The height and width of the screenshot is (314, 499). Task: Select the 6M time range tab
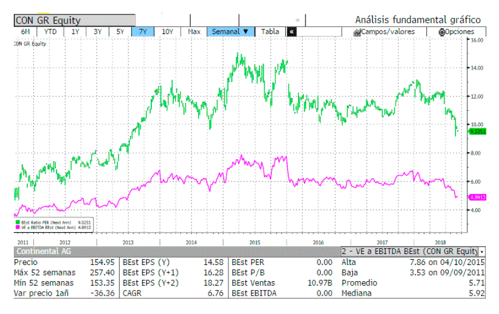[x=25, y=32]
